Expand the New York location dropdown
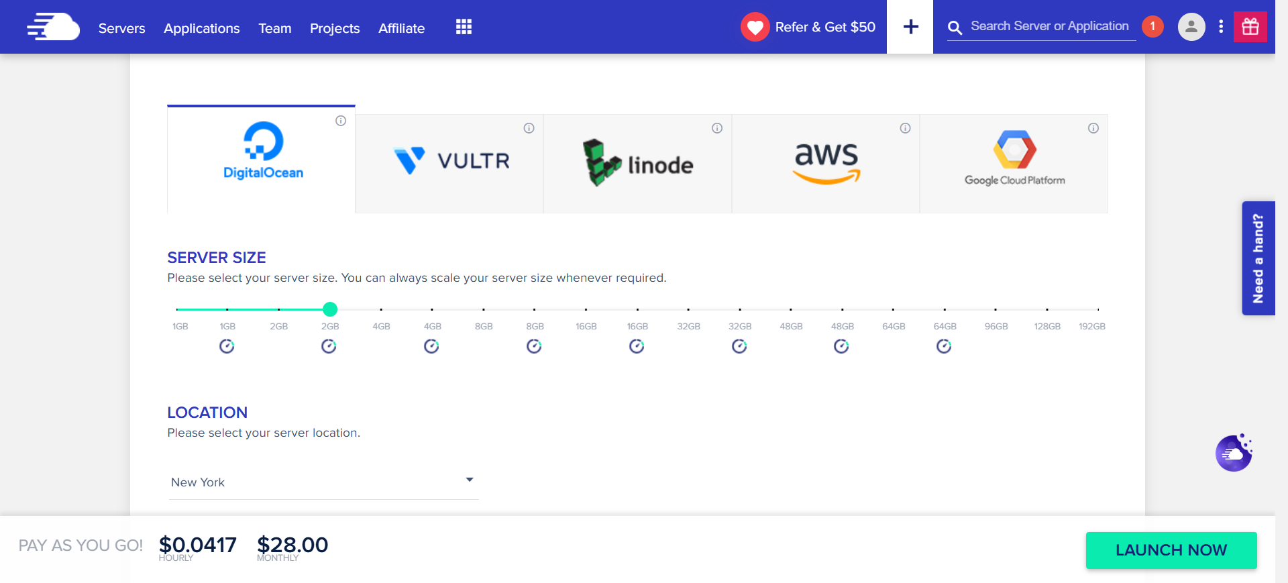The width and height of the screenshot is (1288, 583). (x=323, y=482)
